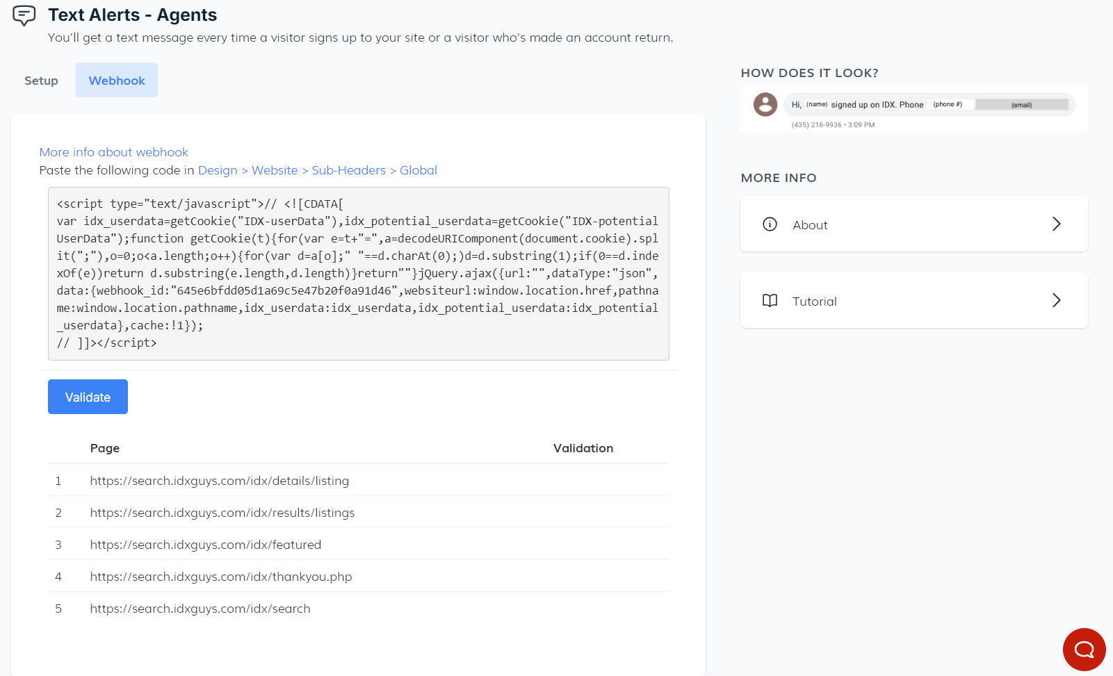Follow the Design breadcrumb link
Image resolution: width=1113 pixels, height=676 pixels.
pyautogui.click(x=218, y=170)
